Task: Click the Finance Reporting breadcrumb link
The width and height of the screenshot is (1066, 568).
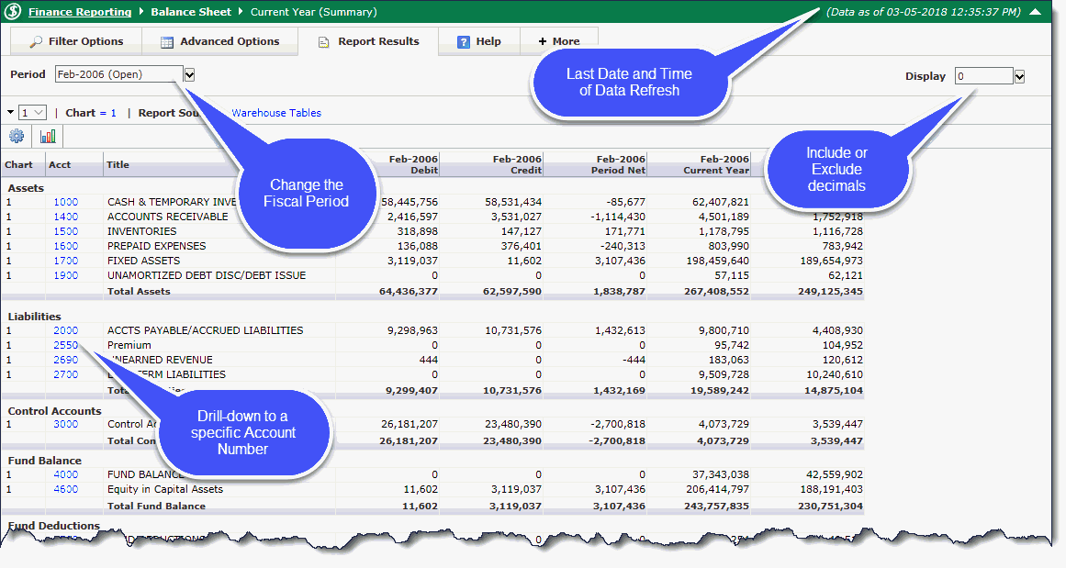Action: click(79, 13)
